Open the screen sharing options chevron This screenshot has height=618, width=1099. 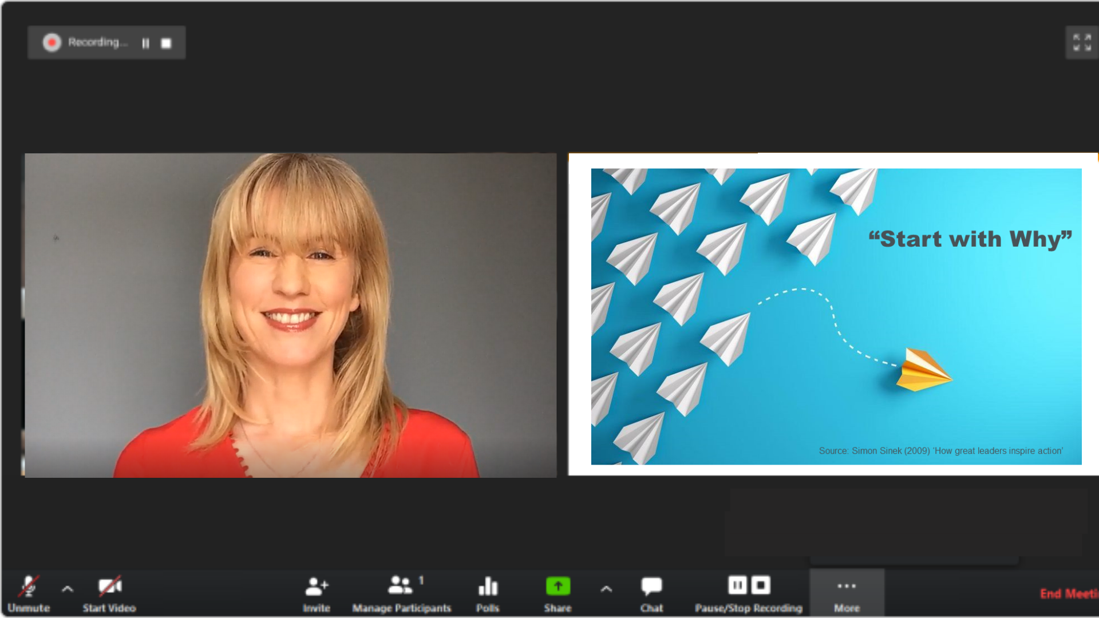[x=606, y=590]
